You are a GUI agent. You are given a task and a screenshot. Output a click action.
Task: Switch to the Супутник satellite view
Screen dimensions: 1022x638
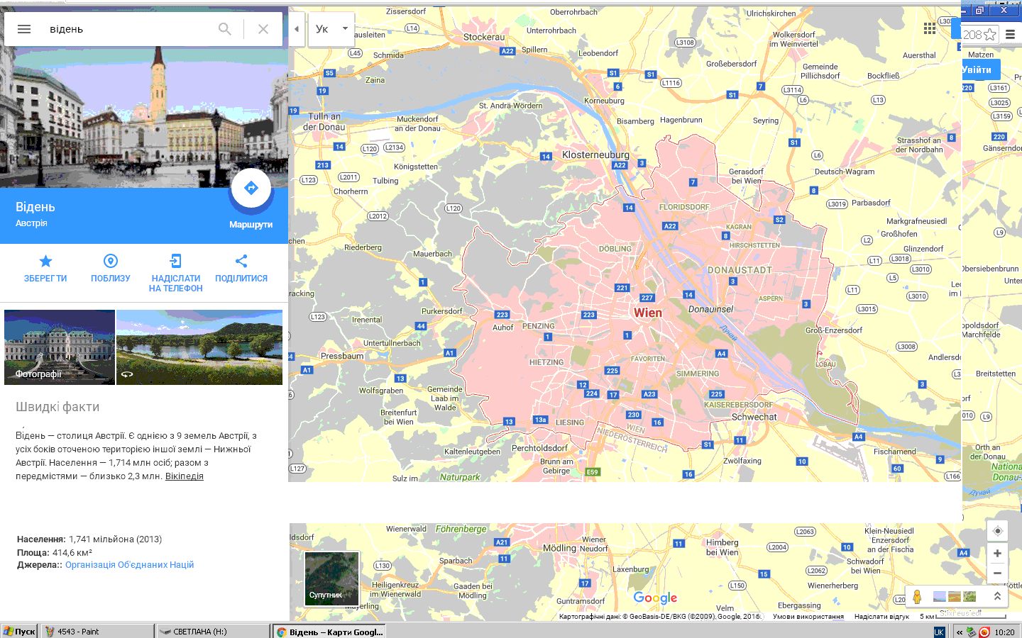(332, 577)
